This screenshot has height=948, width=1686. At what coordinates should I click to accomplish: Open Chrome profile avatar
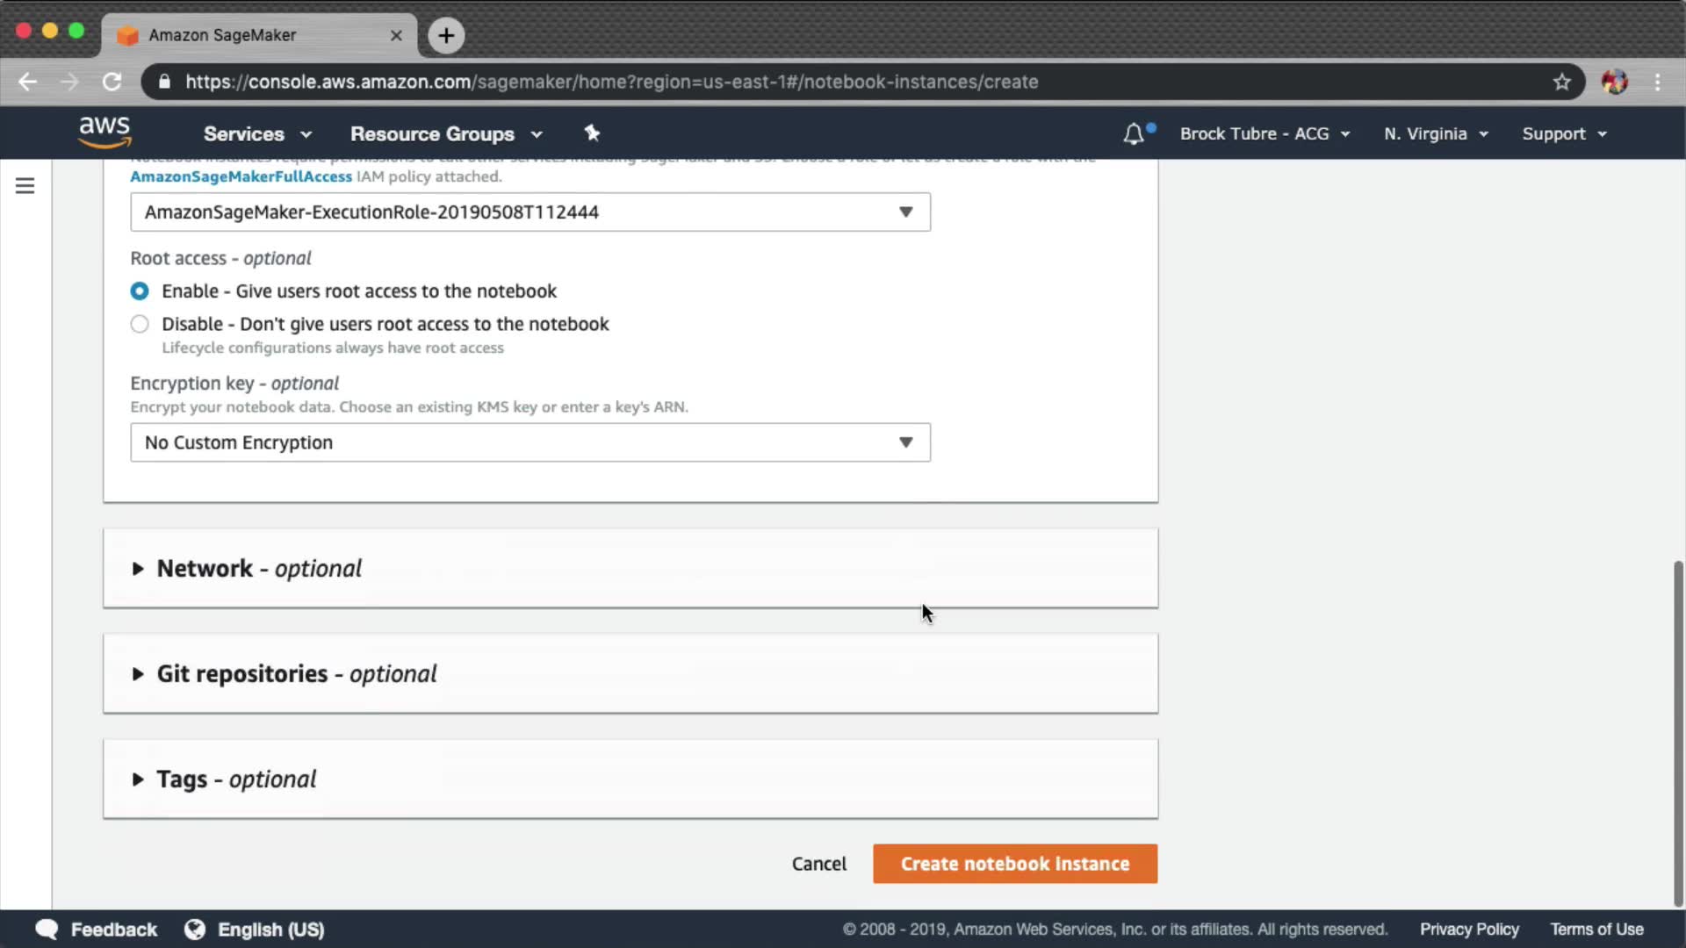pyautogui.click(x=1614, y=82)
